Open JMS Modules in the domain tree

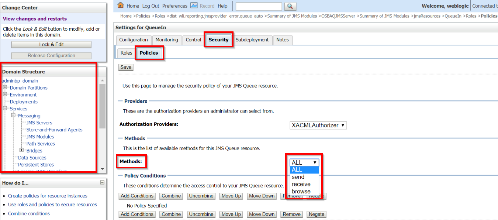click(x=40, y=137)
